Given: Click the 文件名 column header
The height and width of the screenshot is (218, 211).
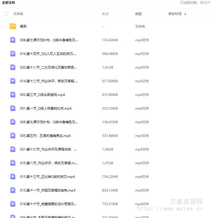Looking at the screenshot, I should click(18, 14).
